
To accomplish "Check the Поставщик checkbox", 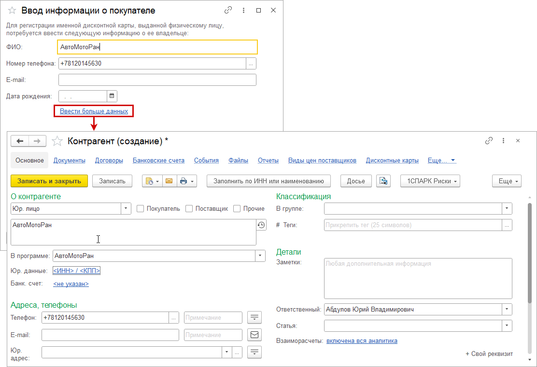I will tap(189, 208).
